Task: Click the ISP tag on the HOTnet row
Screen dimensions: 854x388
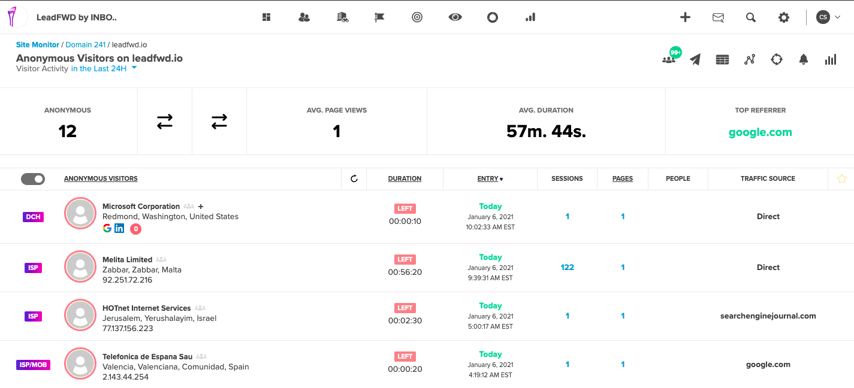Action: [x=33, y=316]
